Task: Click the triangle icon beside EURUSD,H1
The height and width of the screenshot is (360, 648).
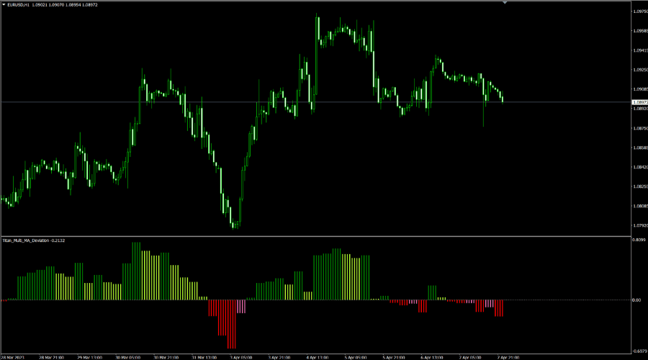Action: coord(4,4)
